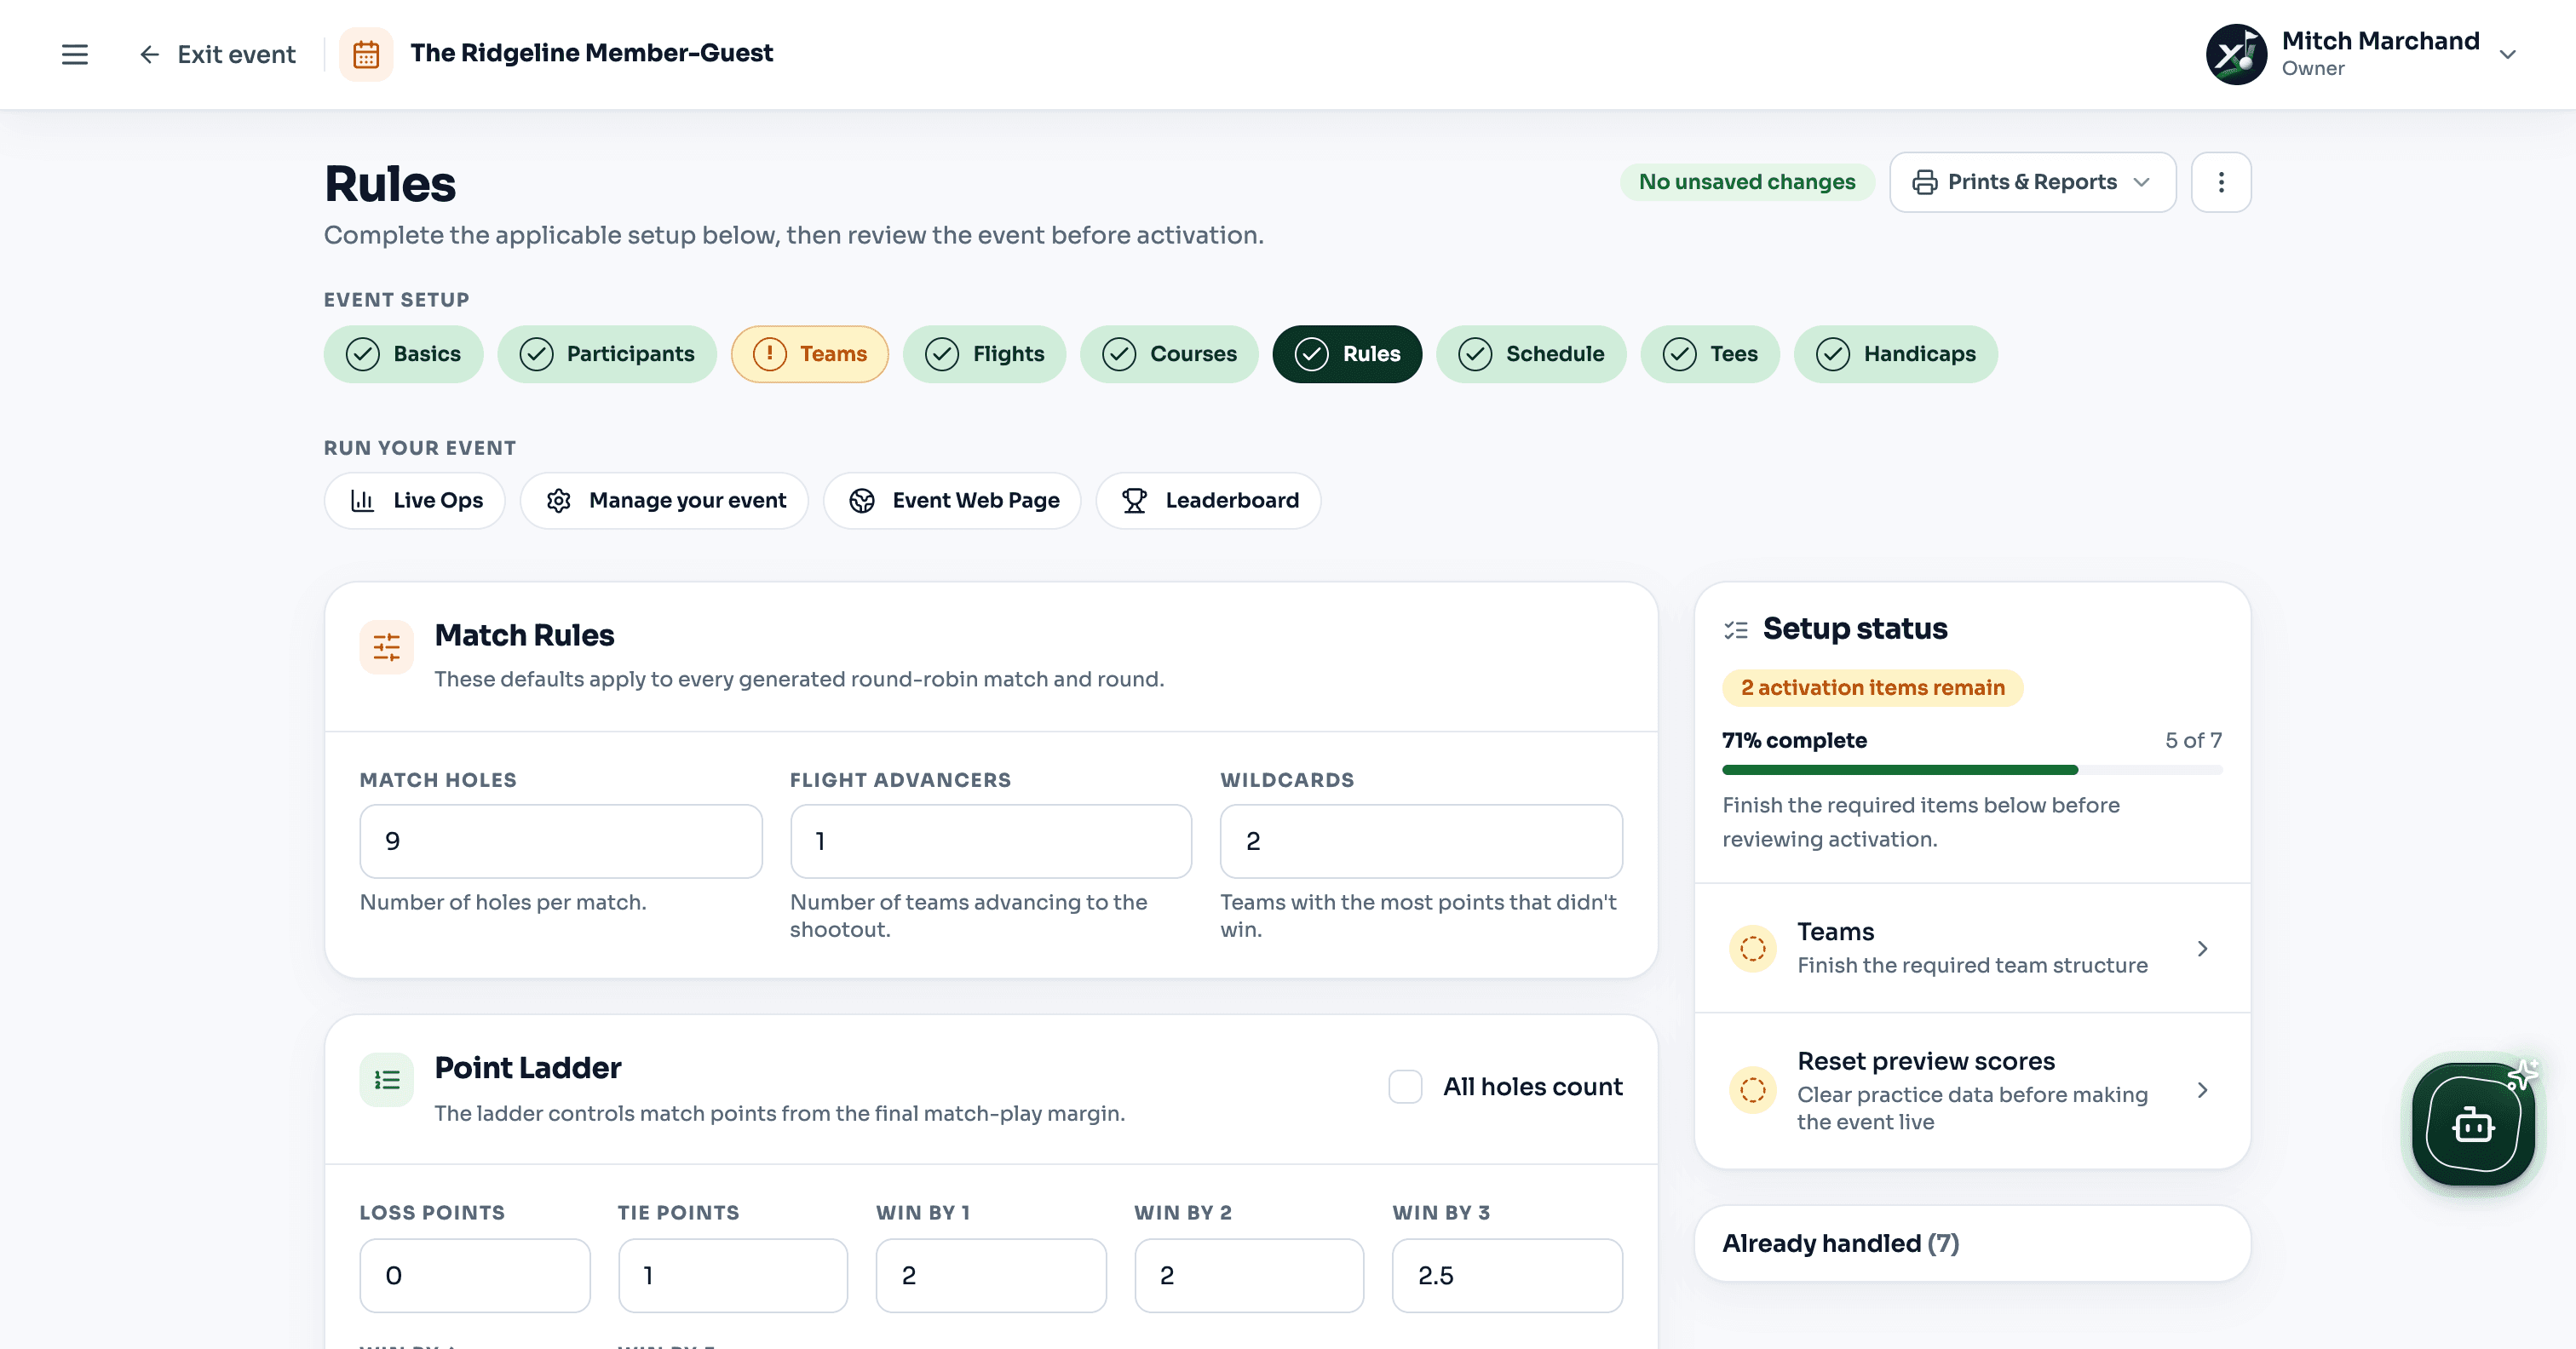This screenshot has height=1349, width=2576.
Task: Click the Loss Points input field
Action: coord(475,1275)
